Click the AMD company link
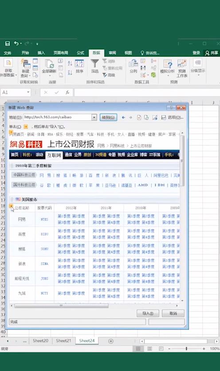 click(143, 185)
